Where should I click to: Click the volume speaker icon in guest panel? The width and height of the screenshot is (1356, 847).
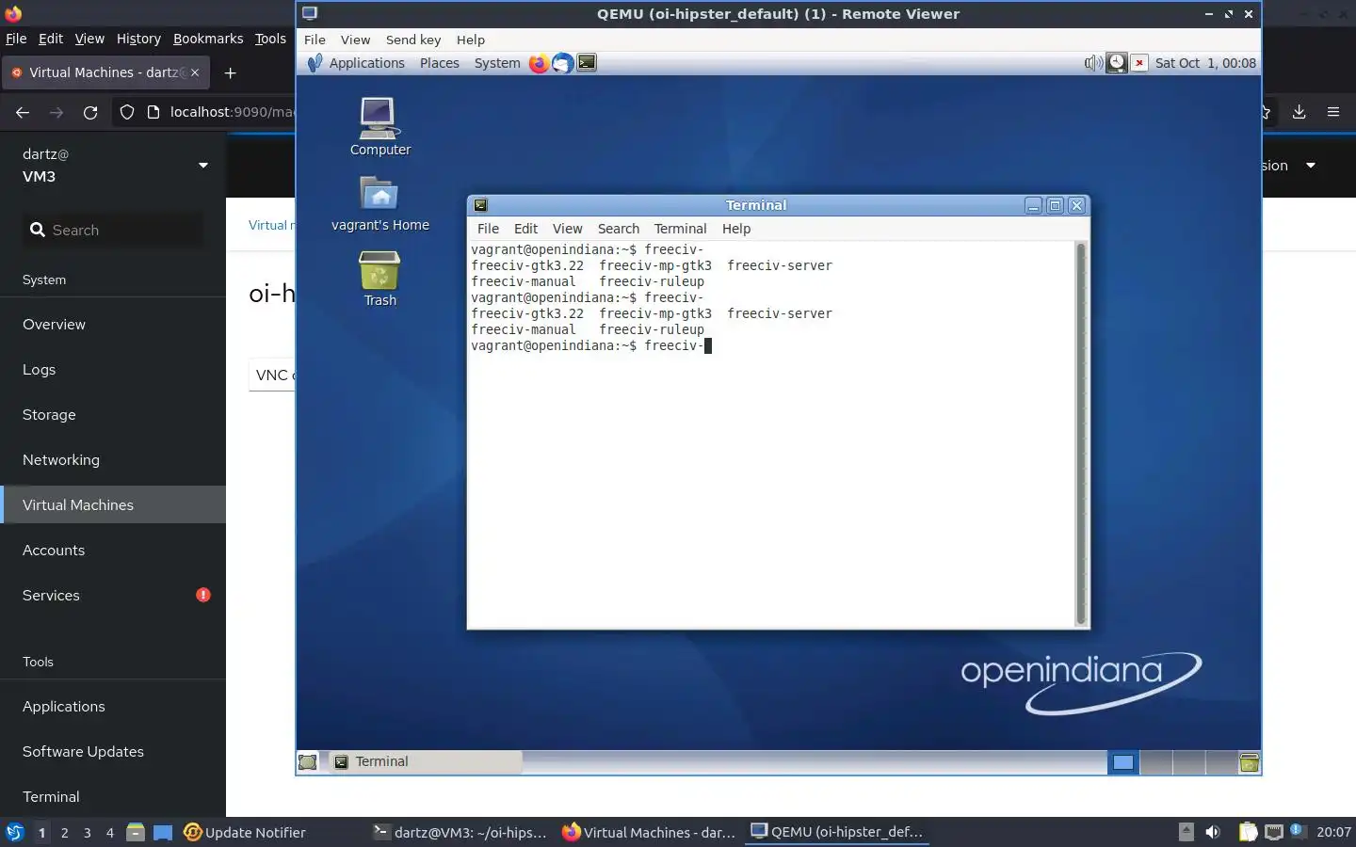1093,63
